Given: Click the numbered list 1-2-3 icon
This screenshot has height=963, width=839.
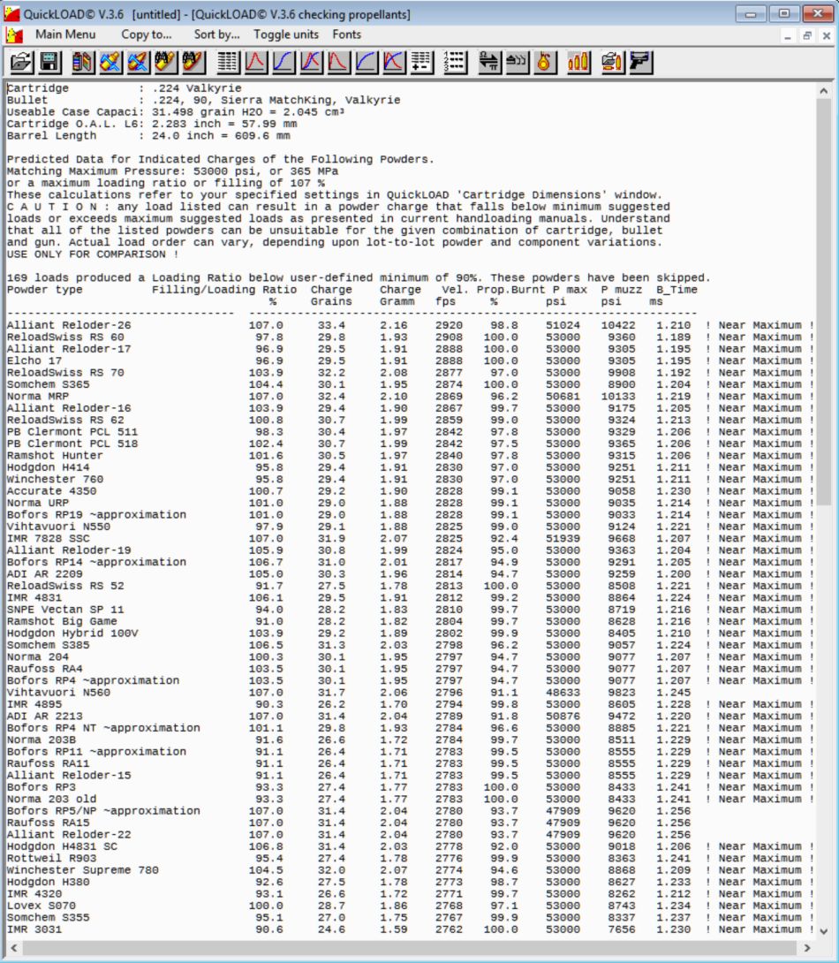Looking at the screenshot, I should coord(455,62).
